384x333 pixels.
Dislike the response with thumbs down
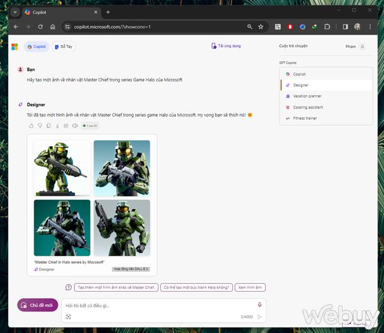(40, 126)
